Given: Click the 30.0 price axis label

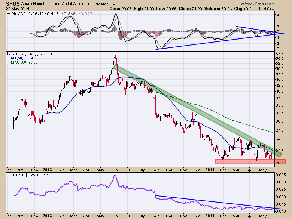Looking at the screenshot, I should coord(280,121).
